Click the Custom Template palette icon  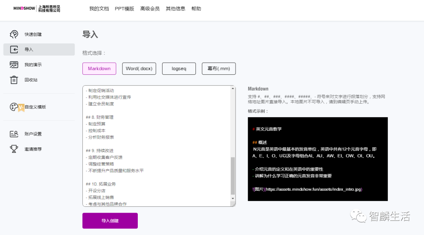(14, 107)
